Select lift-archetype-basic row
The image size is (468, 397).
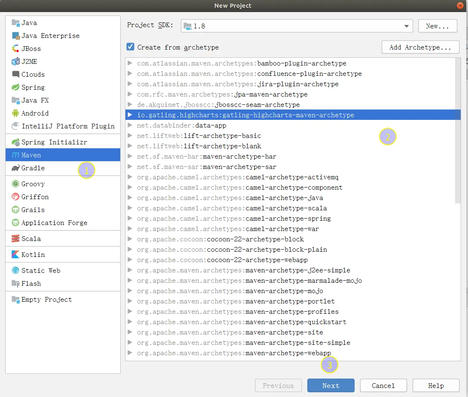(290, 135)
